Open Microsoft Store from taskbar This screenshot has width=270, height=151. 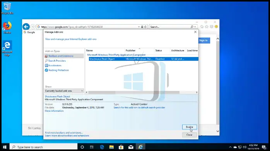(x=121, y=147)
